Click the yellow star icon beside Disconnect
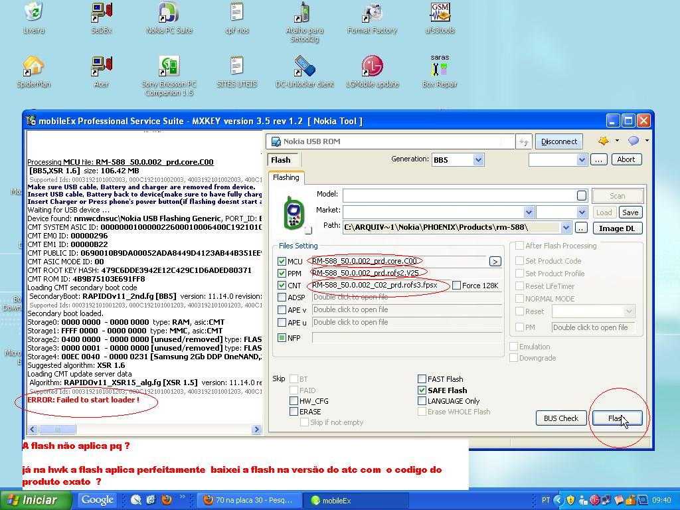This screenshot has height=510, width=680. pos(603,141)
